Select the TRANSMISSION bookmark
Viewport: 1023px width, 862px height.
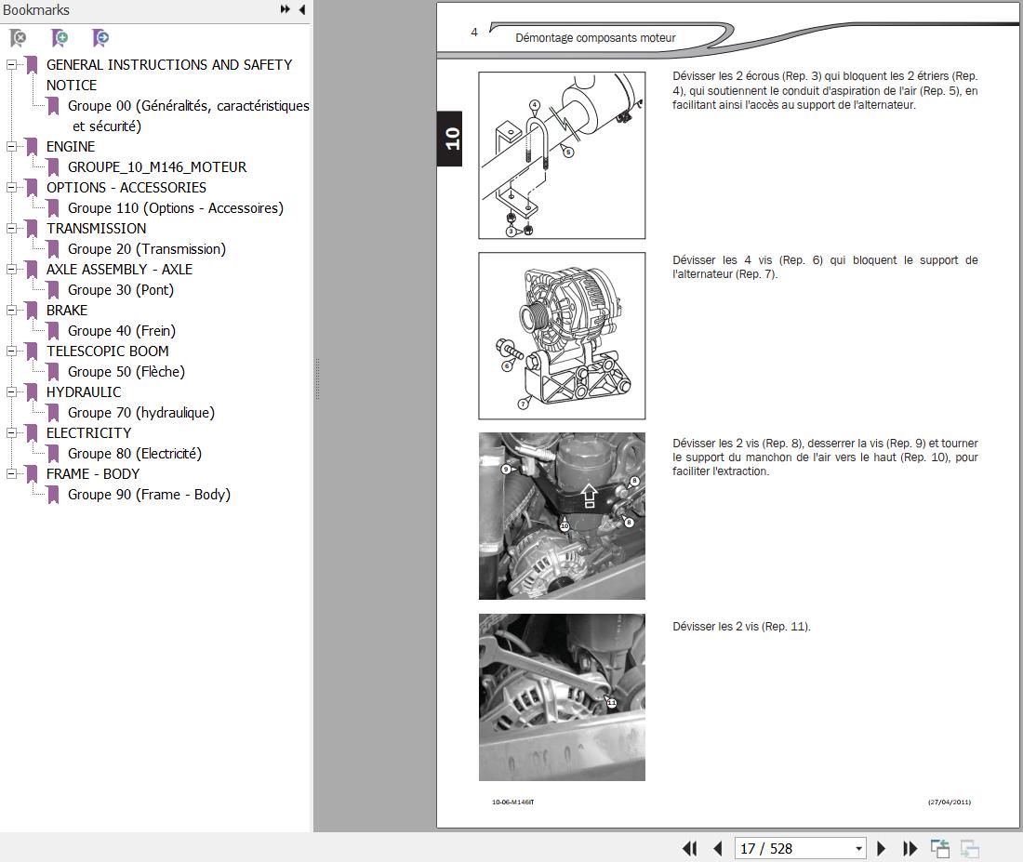[96, 229]
